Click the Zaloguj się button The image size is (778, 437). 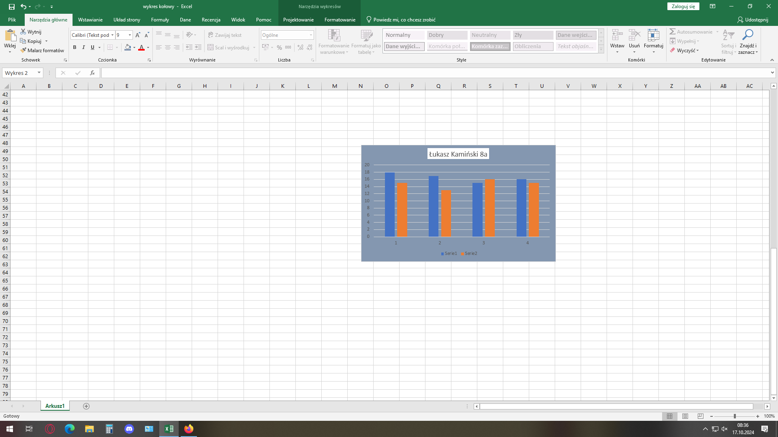683,6
